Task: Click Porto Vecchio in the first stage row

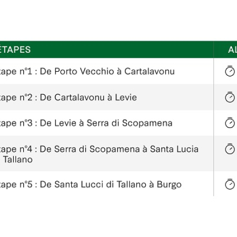Action: tap(84, 71)
